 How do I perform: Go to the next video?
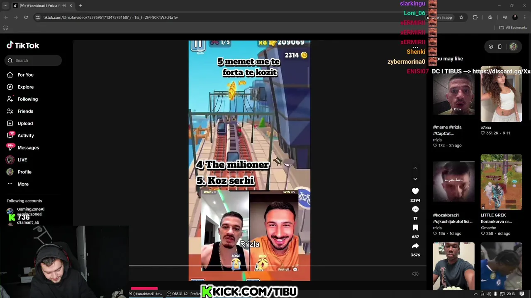pyautogui.click(x=415, y=179)
